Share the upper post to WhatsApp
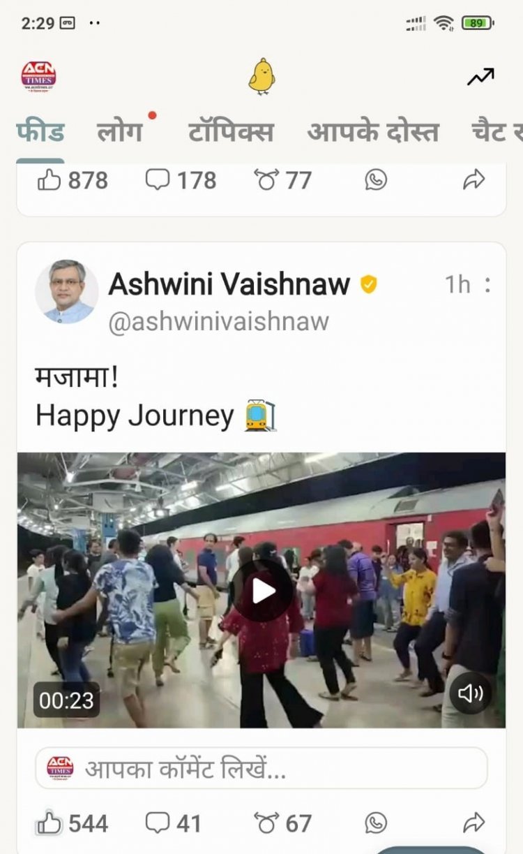The width and height of the screenshot is (523, 854). point(376,181)
